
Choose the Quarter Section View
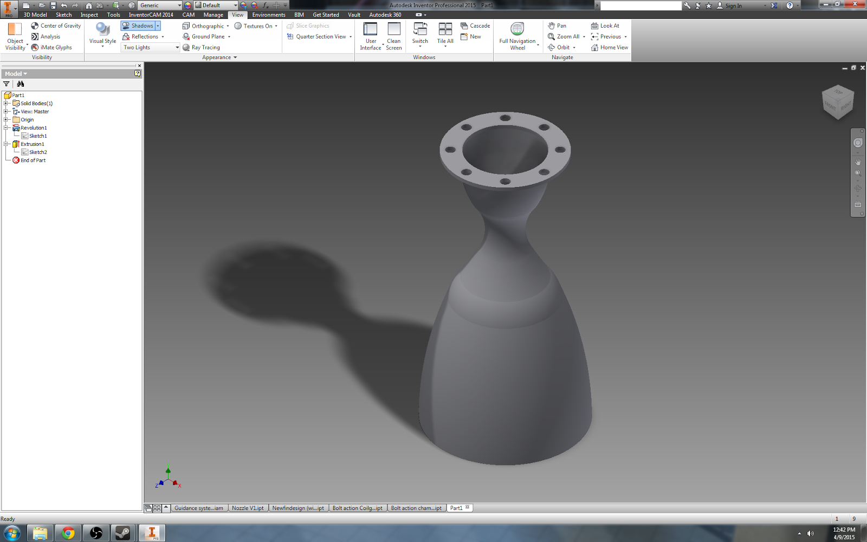tap(316, 36)
